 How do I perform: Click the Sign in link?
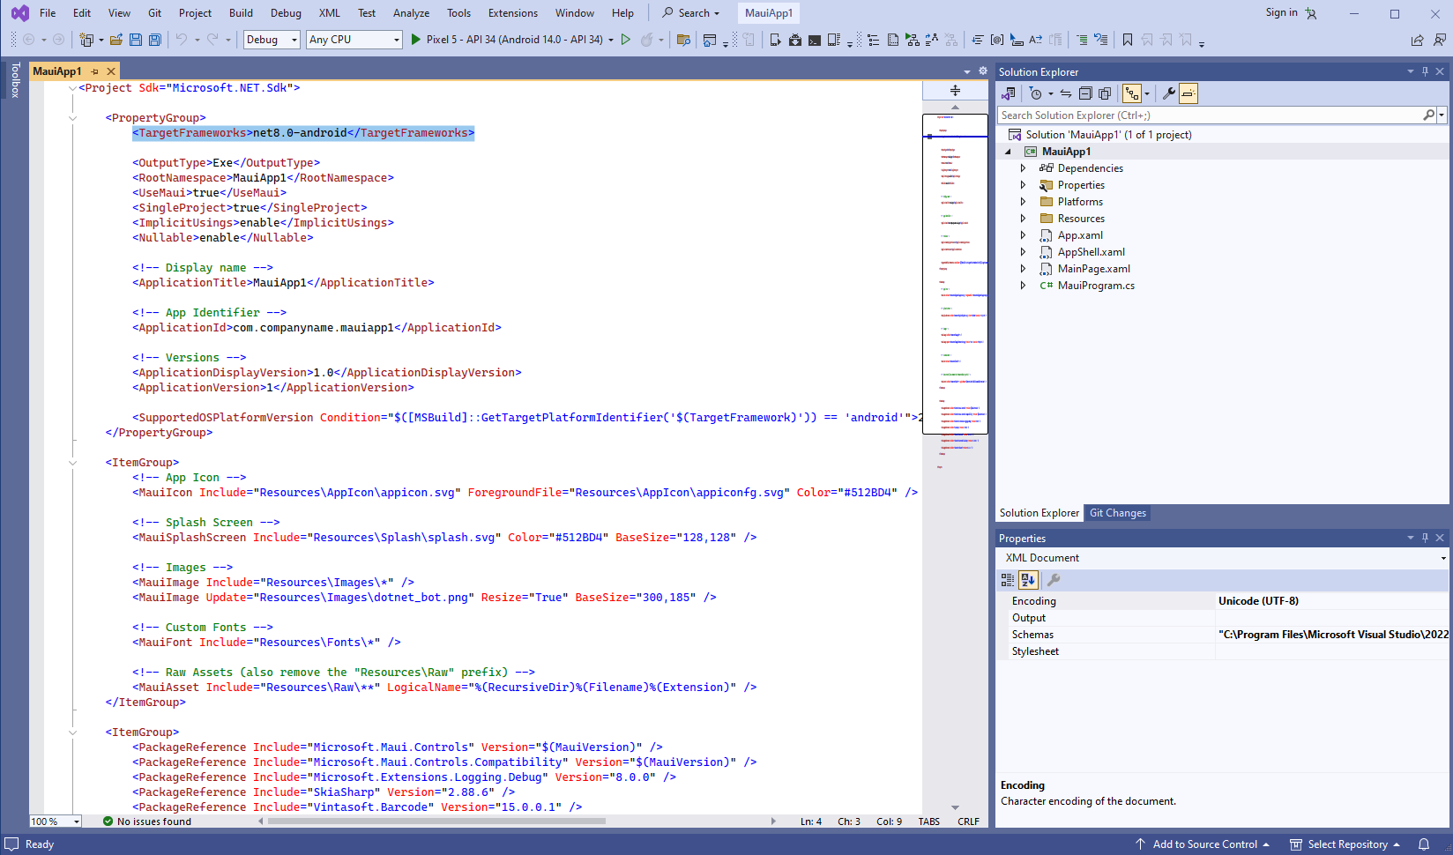coord(1281,12)
